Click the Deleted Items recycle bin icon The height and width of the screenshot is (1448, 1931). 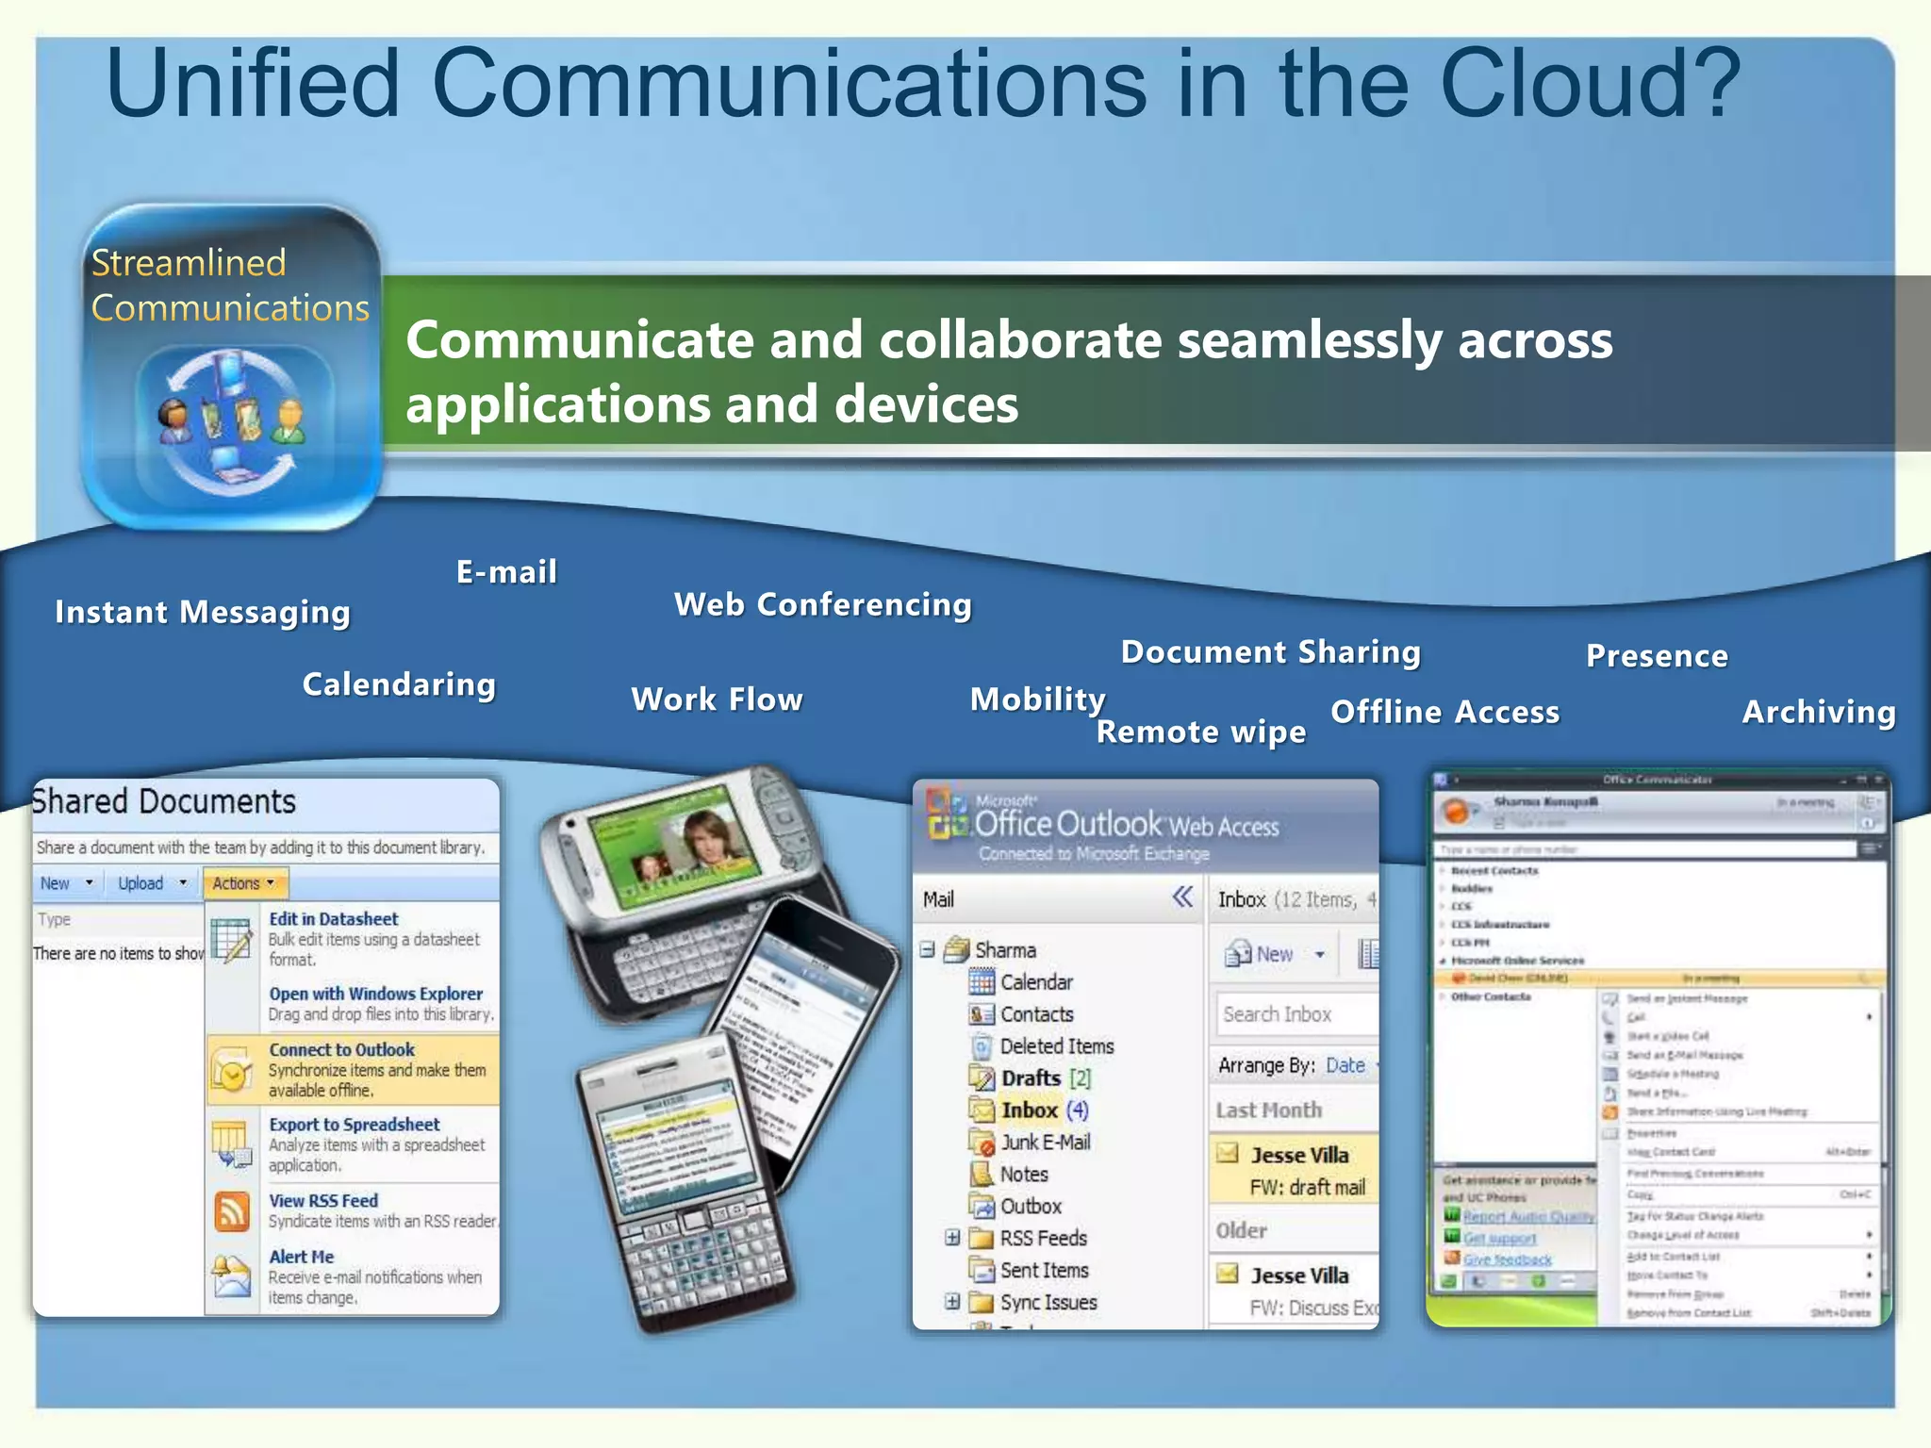click(982, 1046)
